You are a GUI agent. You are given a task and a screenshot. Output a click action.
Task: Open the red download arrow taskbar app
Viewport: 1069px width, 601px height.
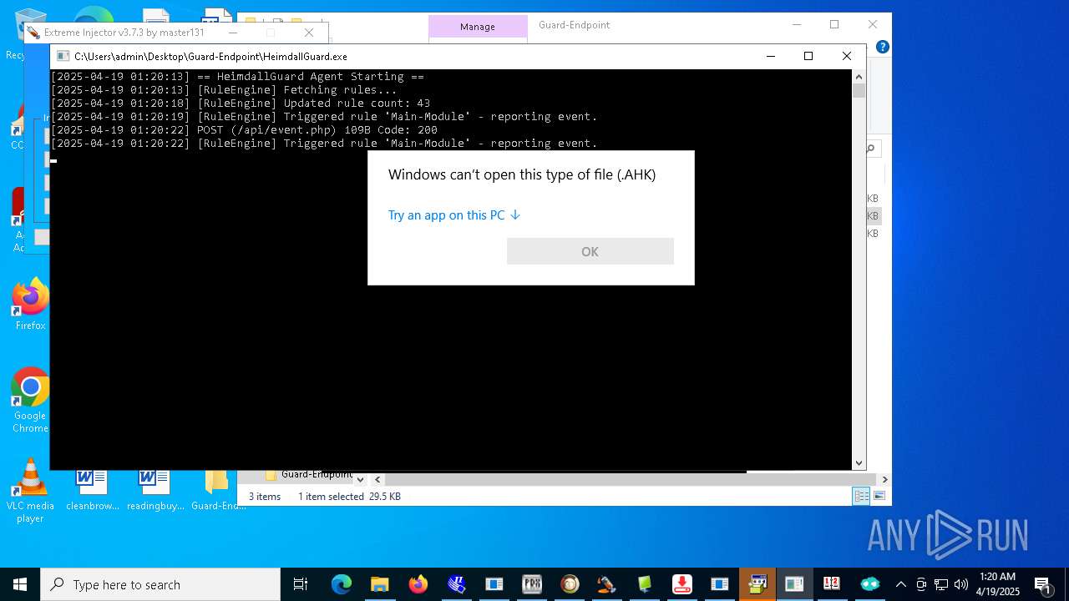(x=681, y=584)
